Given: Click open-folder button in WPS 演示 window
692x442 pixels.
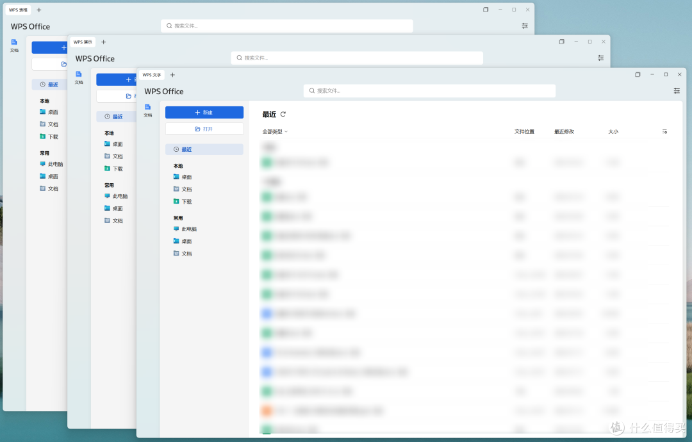Looking at the screenshot, I should (117, 95).
